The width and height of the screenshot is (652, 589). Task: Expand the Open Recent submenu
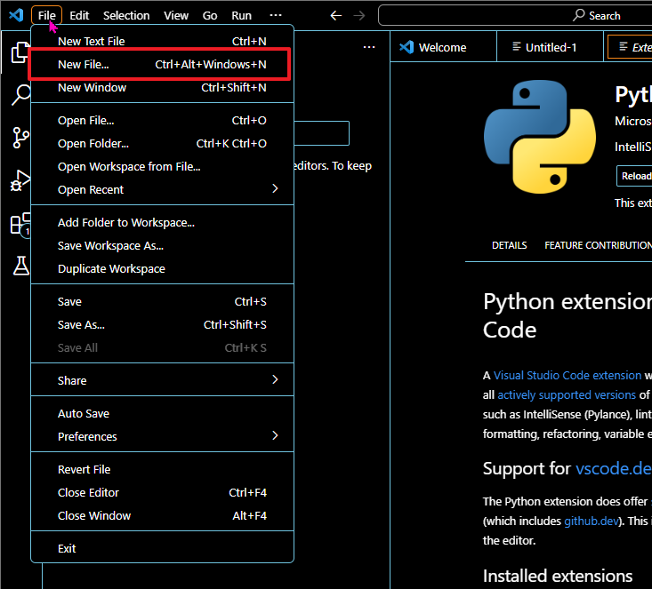(x=162, y=190)
